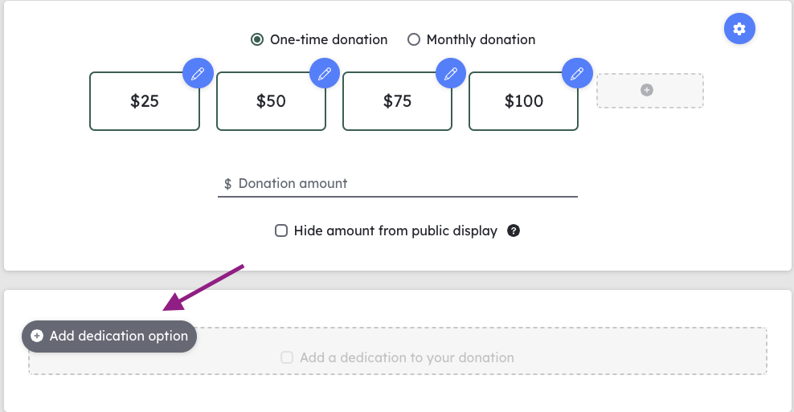Viewport: 794px width, 412px height.
Task: Choose the $75 donation amount
Action: 397,101
